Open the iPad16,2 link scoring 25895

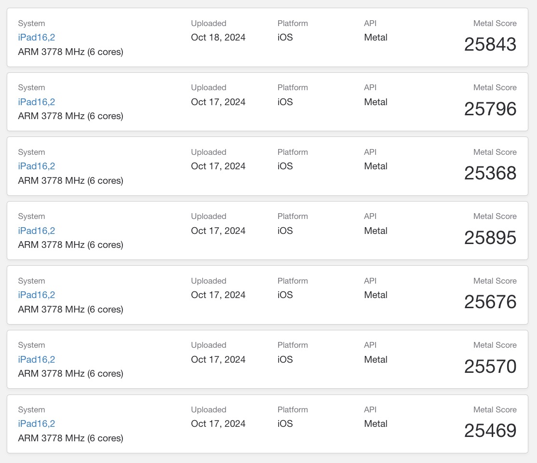[x=37, y=231]
